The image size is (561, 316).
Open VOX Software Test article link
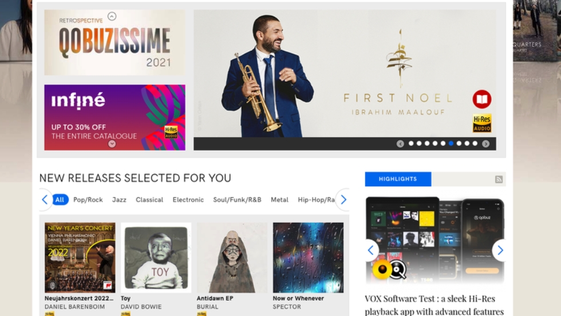434,305
